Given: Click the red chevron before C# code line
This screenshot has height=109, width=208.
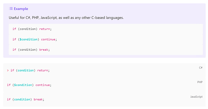Looking at the screenshot, I should point(8,70).
